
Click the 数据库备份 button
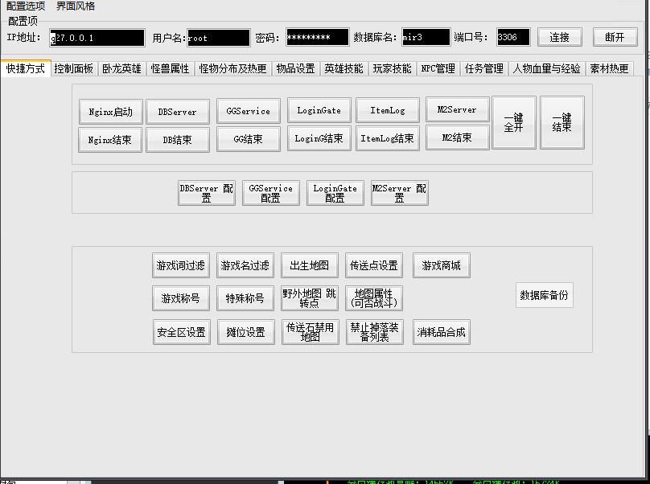(545, 295)
